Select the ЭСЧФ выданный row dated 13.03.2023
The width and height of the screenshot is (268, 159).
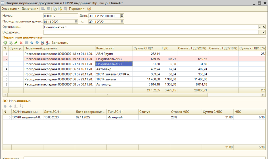click(x=134, y=117)
